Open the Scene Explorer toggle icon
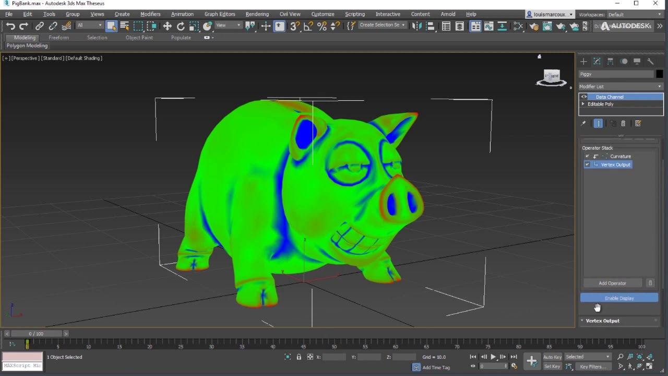Viewport: 668px width, 376px height. pyautogui.click(x=446, y=26)
